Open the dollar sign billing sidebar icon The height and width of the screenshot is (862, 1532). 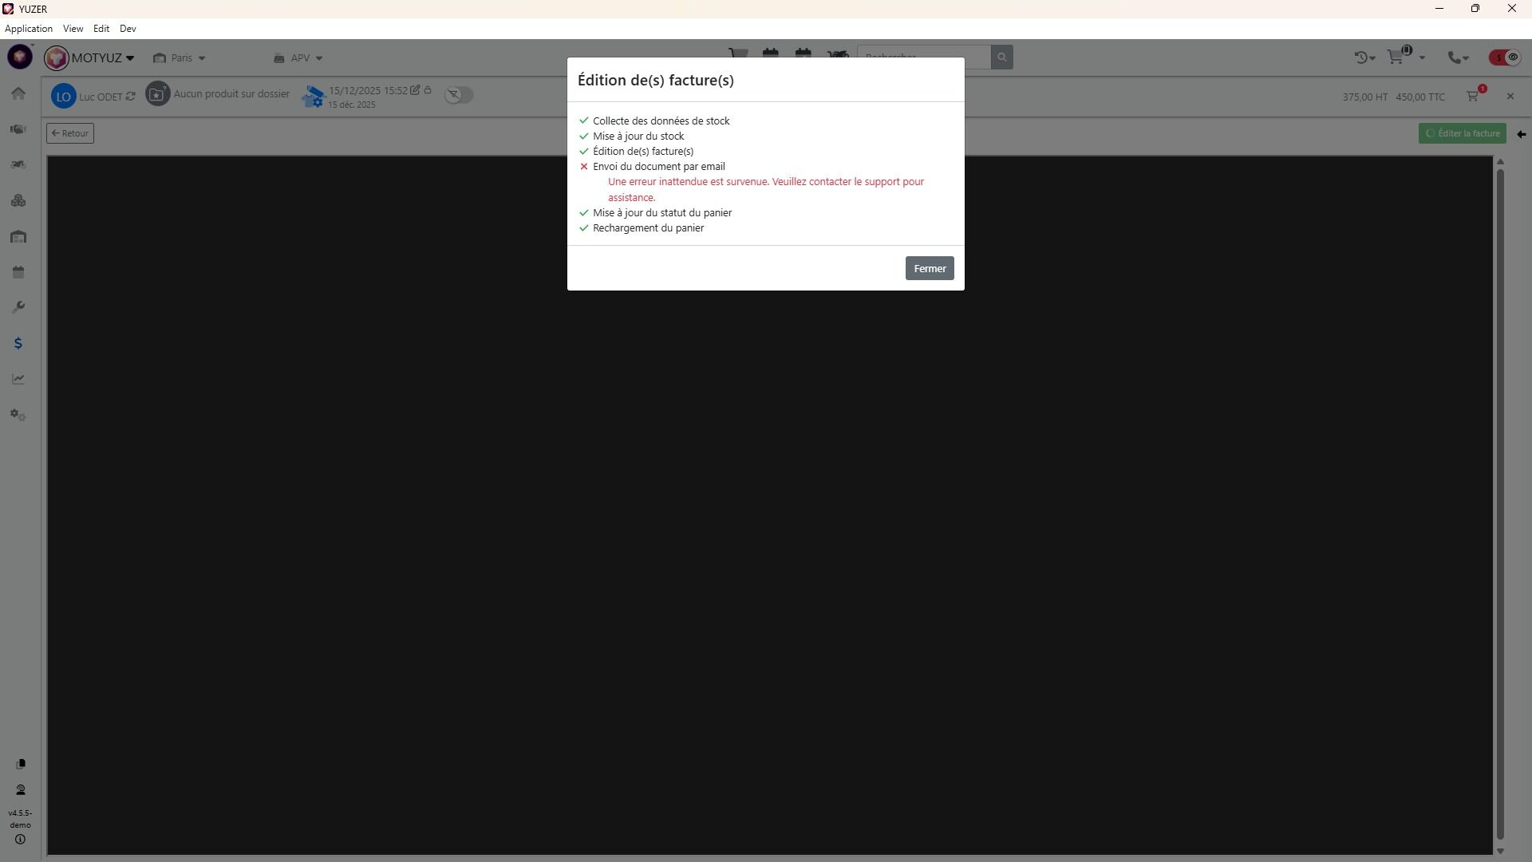pyautogui.click(x=18, y=343)
